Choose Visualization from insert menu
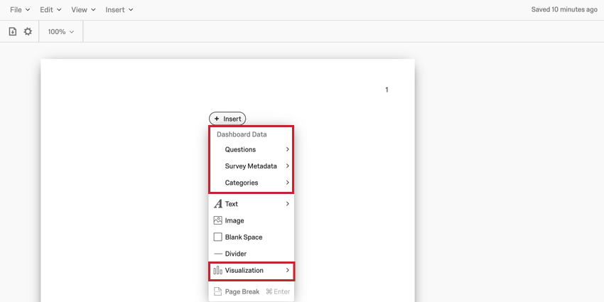This screenshot has width=604, height=302. (x=251, y=271)
